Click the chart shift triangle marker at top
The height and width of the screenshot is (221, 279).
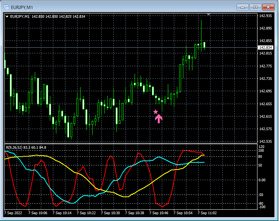(209, 14)
